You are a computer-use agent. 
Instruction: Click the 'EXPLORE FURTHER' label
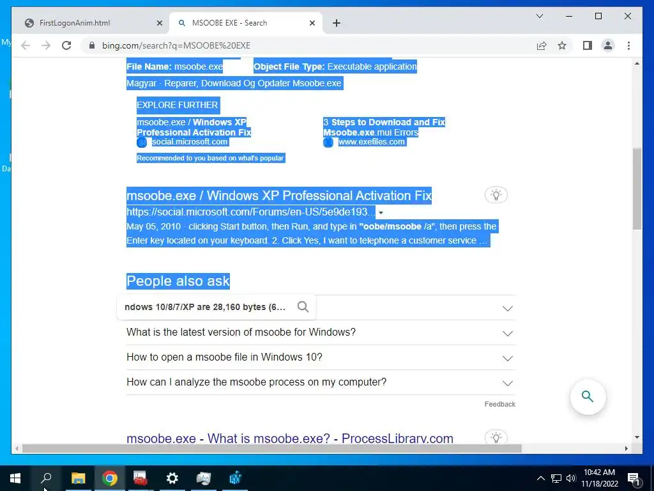[x=178, y=105]
